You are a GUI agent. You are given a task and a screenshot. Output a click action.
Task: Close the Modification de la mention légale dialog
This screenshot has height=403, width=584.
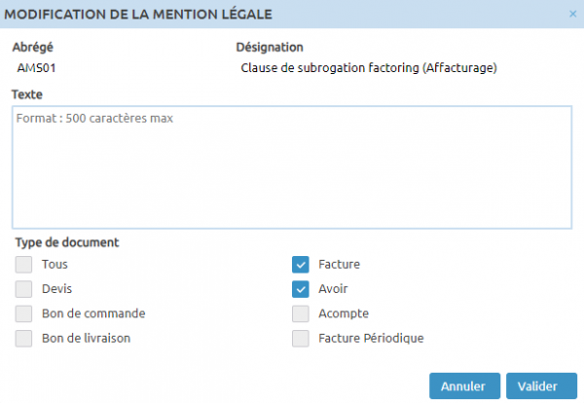(572, 14)
